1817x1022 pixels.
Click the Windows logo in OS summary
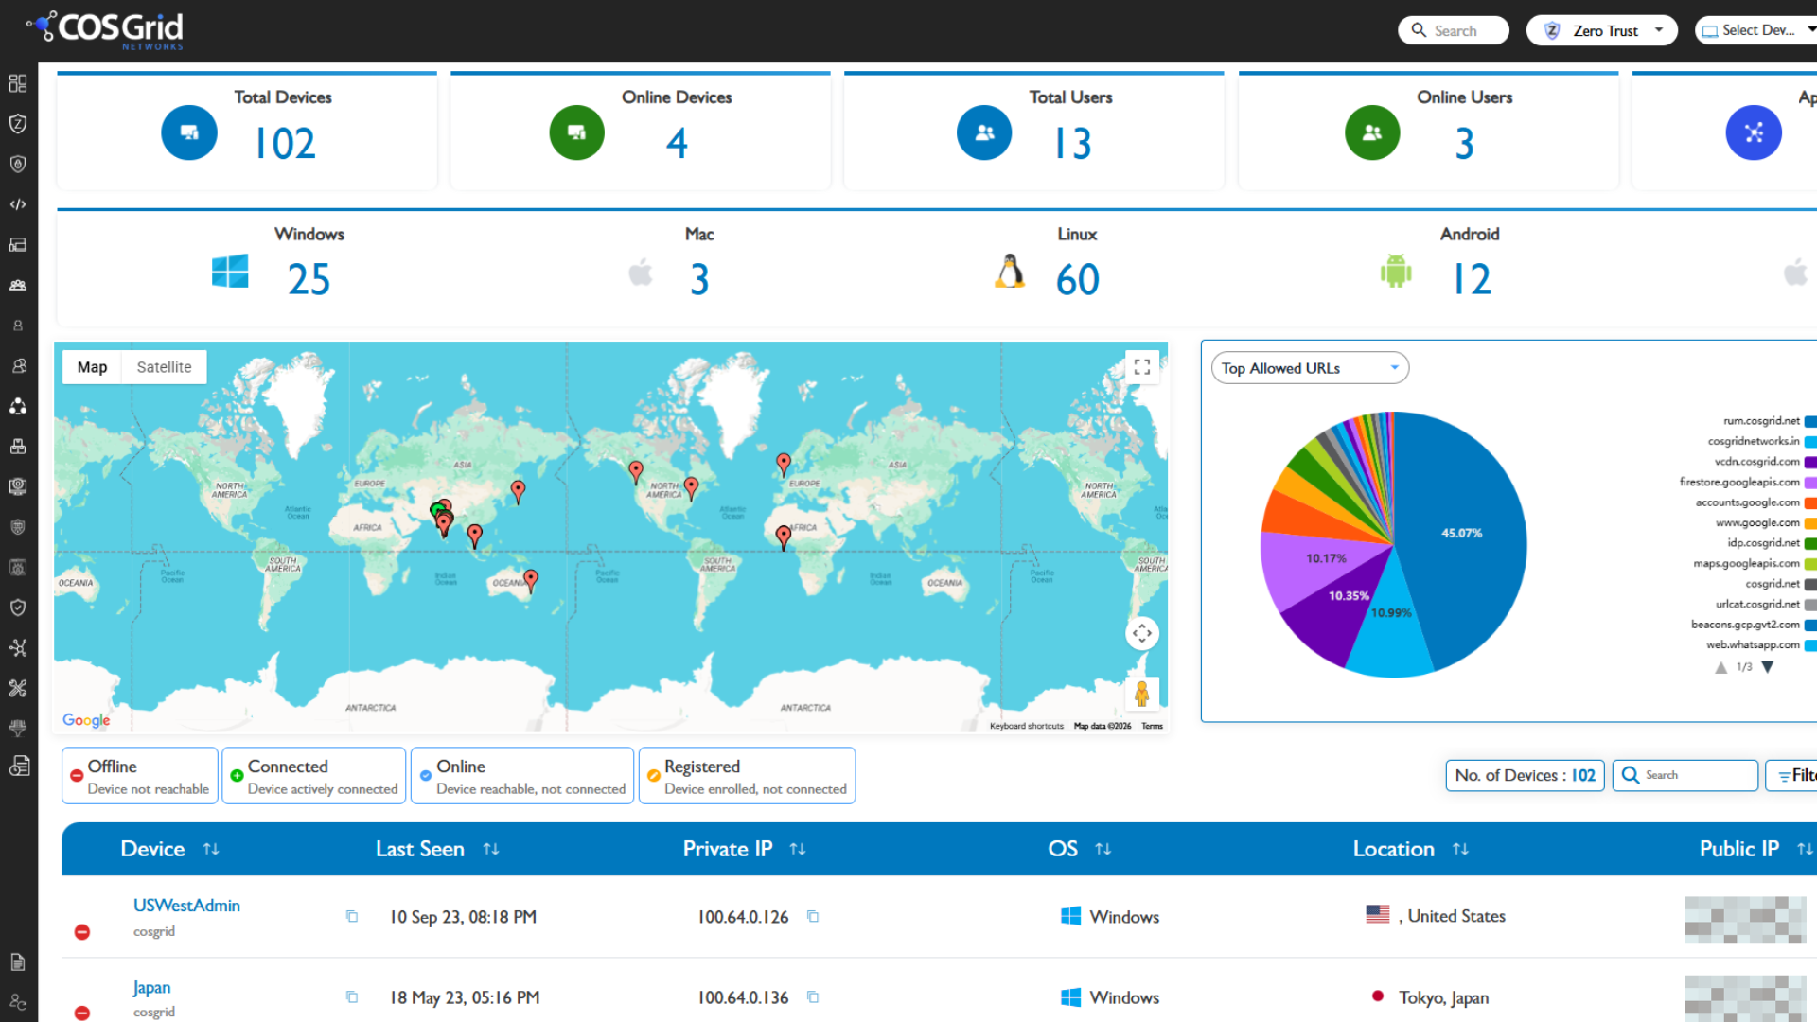point(230,271)
